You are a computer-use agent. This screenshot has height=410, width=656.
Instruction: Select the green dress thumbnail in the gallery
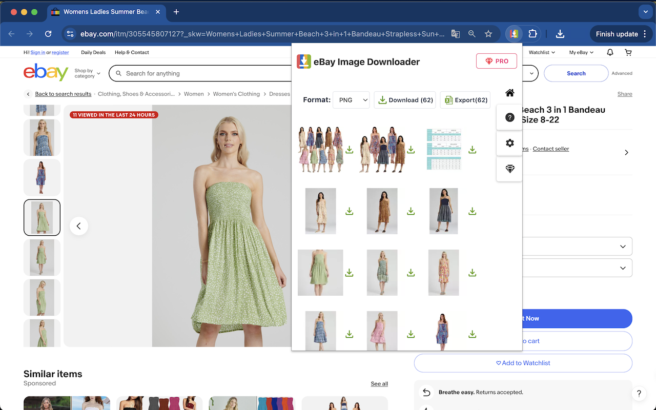click(x=42, y=217)
